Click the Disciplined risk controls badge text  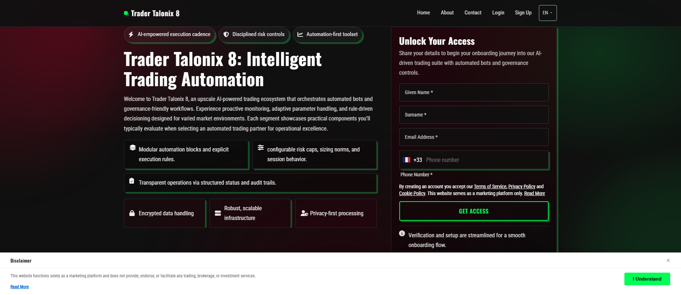coord(258,34)
